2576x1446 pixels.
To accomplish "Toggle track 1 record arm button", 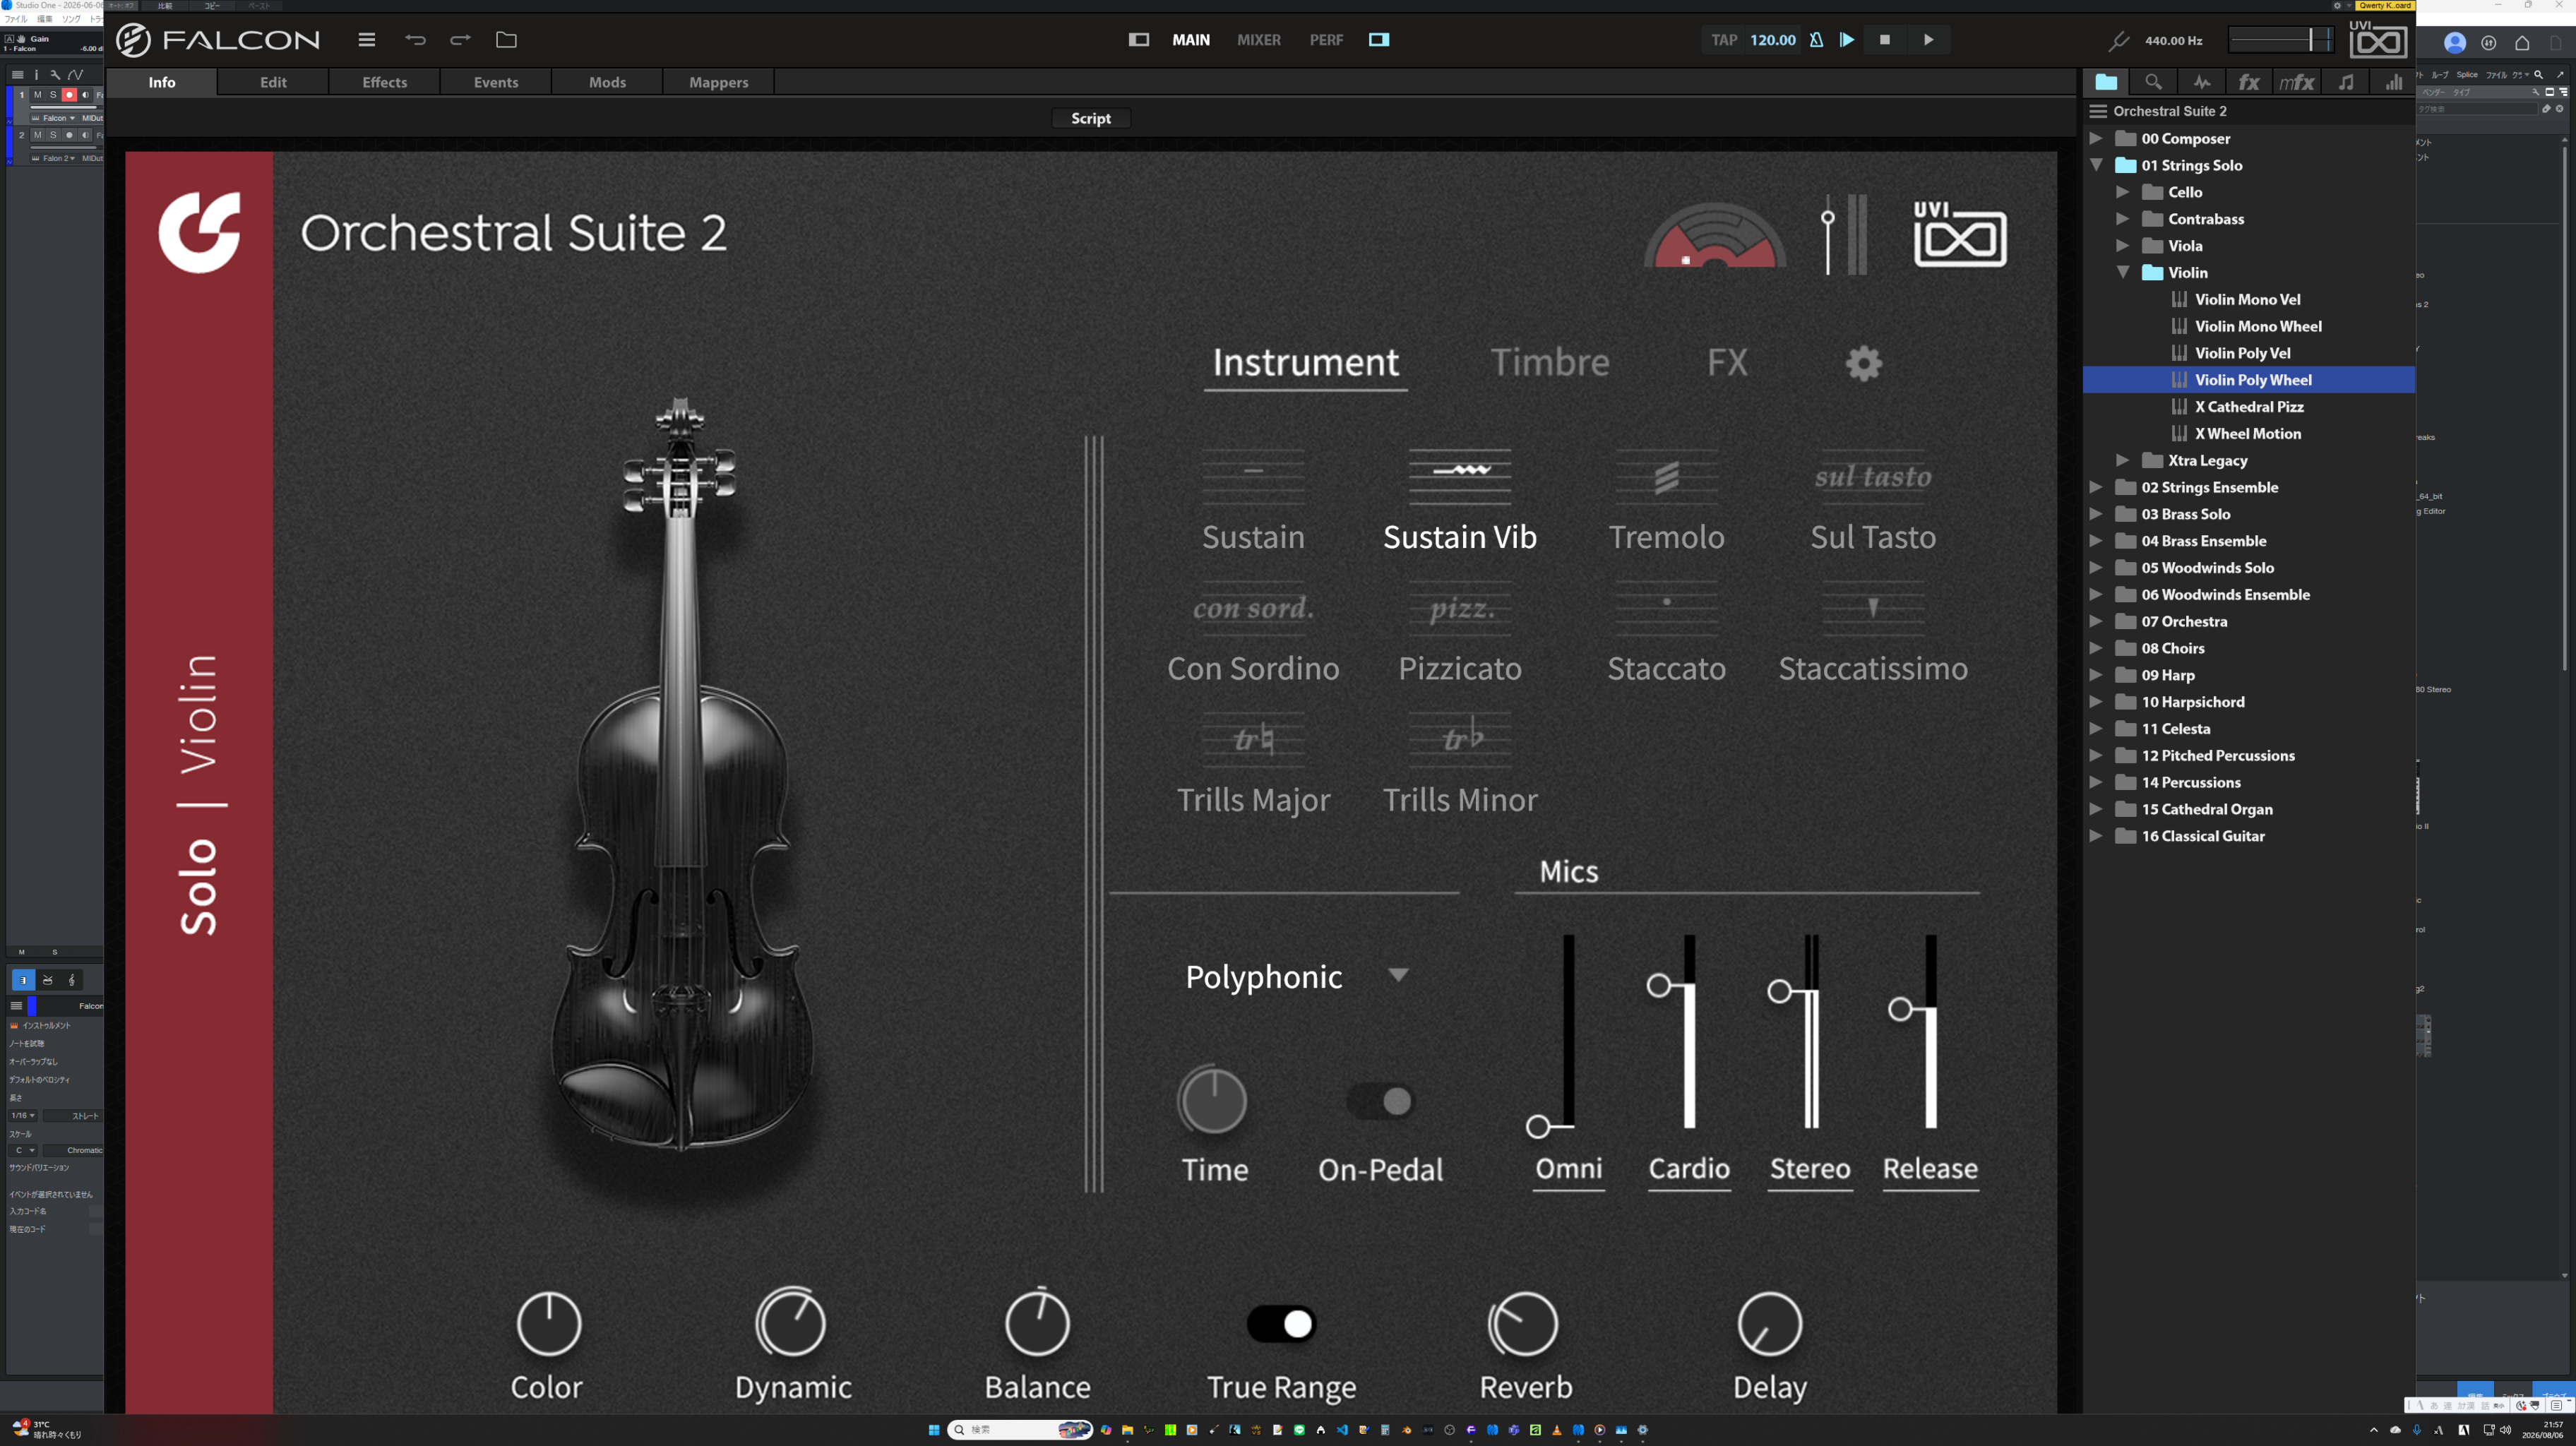I will click(x=69, y=95).
